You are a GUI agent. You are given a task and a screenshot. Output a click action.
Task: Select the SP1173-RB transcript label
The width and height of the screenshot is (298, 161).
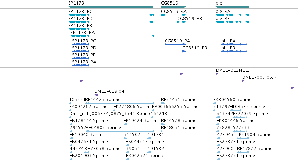[x=80, y=26]
